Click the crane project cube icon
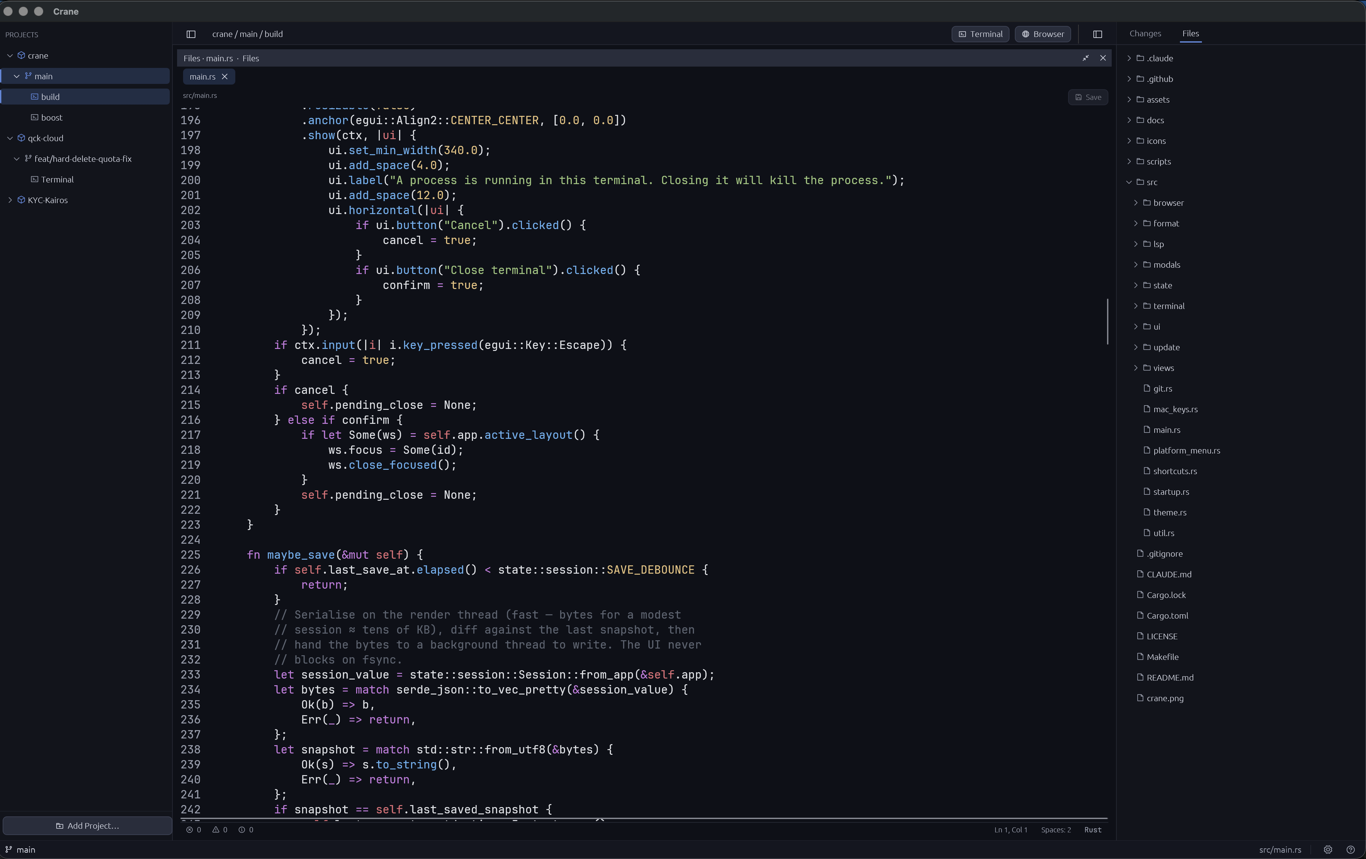 (x=21, y=56)
